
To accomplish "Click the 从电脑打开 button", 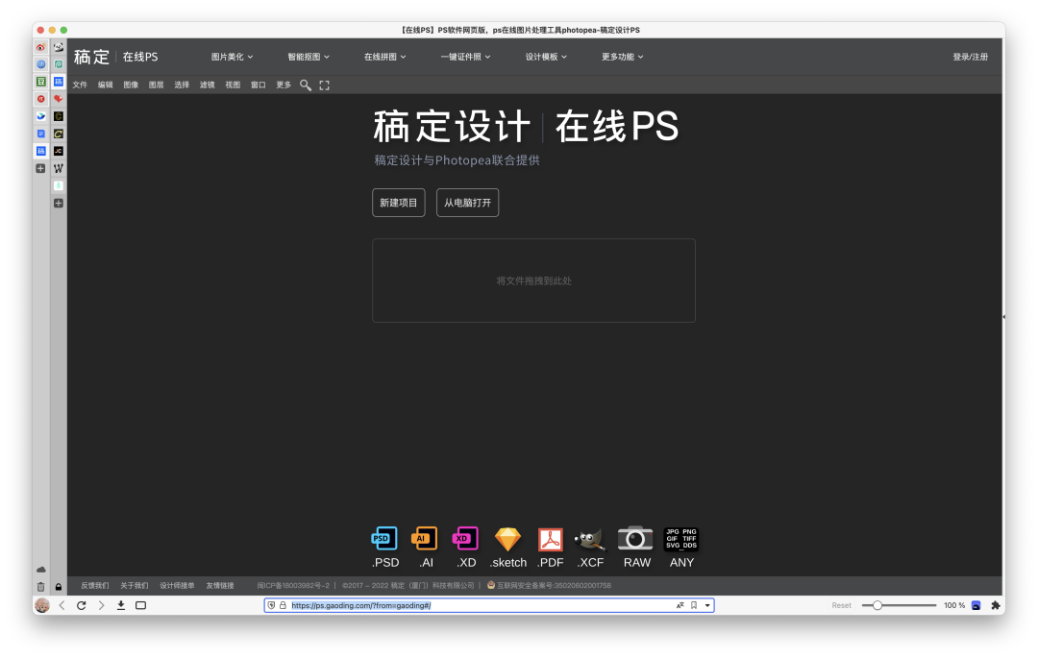I will coord(467,203).
